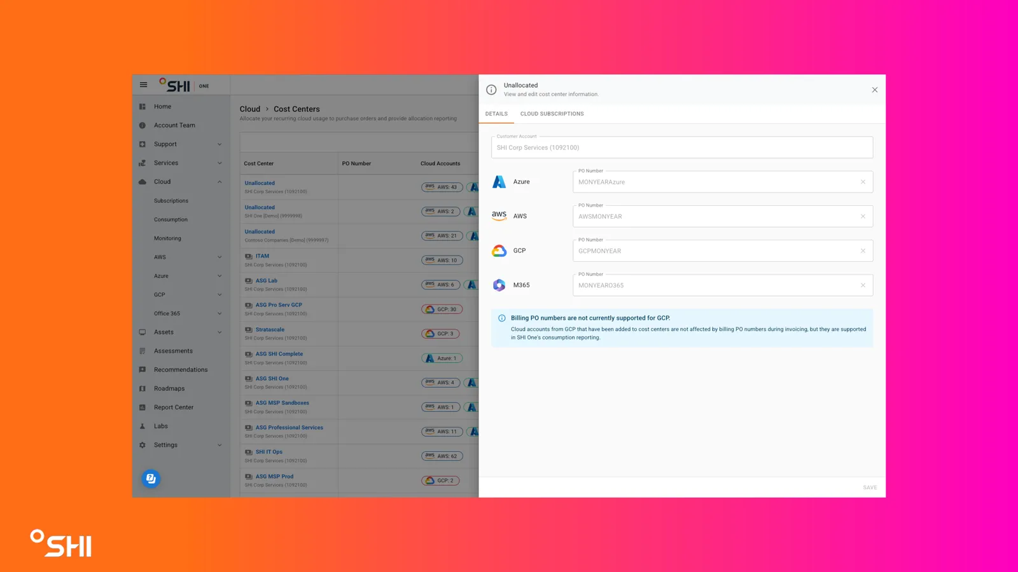Click the M365 PO Number input field
The height and width of the screenshot is (572, 1018).
pyautogui.click(x=723, y=285)
